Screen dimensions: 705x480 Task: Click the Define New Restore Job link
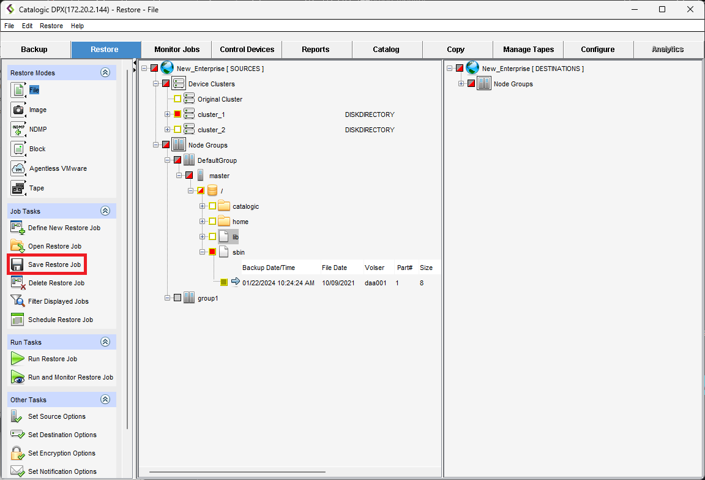64,228
